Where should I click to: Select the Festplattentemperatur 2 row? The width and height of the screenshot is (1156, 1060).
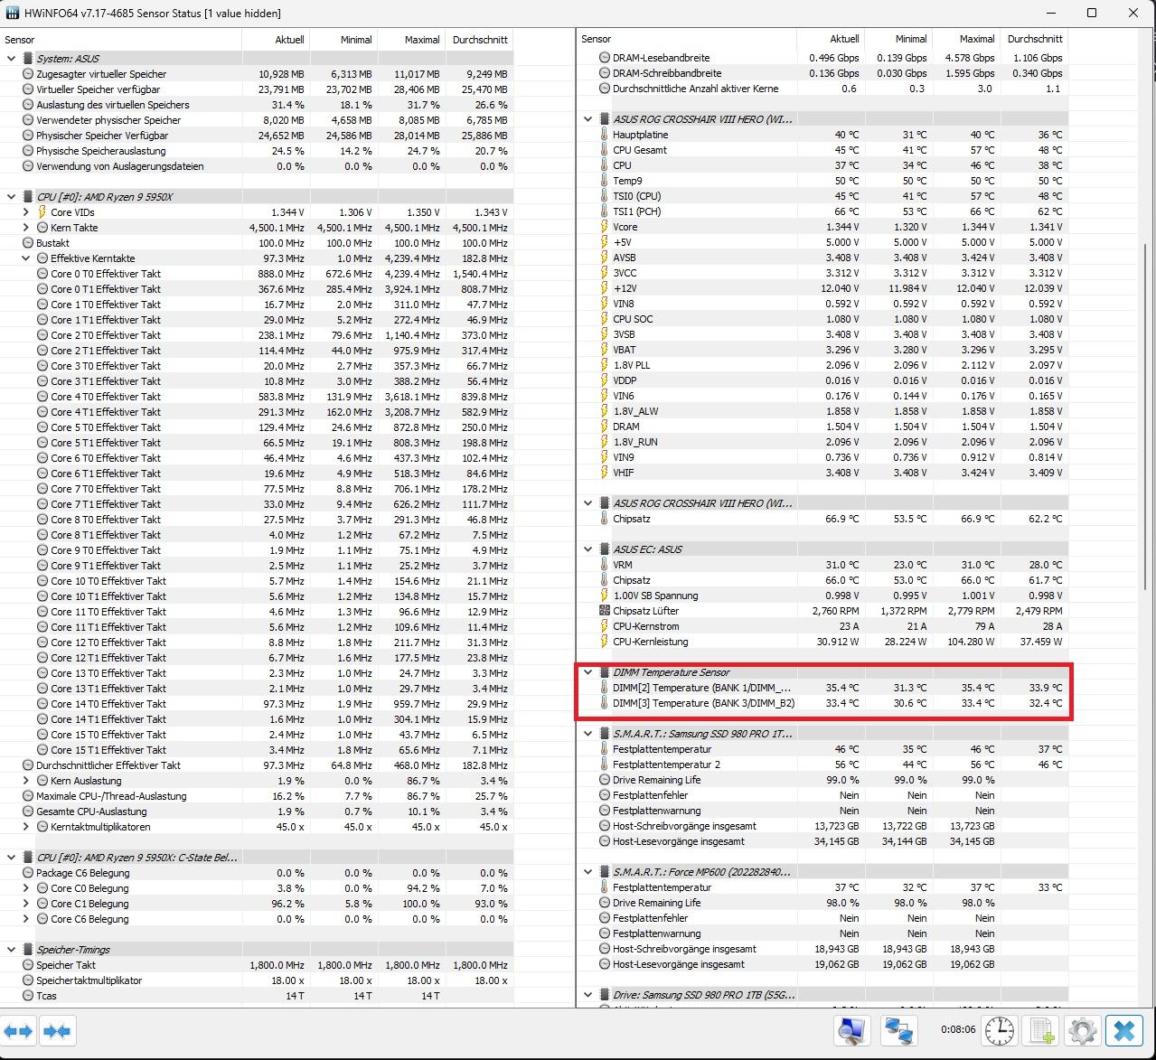(x=822, y=765)
